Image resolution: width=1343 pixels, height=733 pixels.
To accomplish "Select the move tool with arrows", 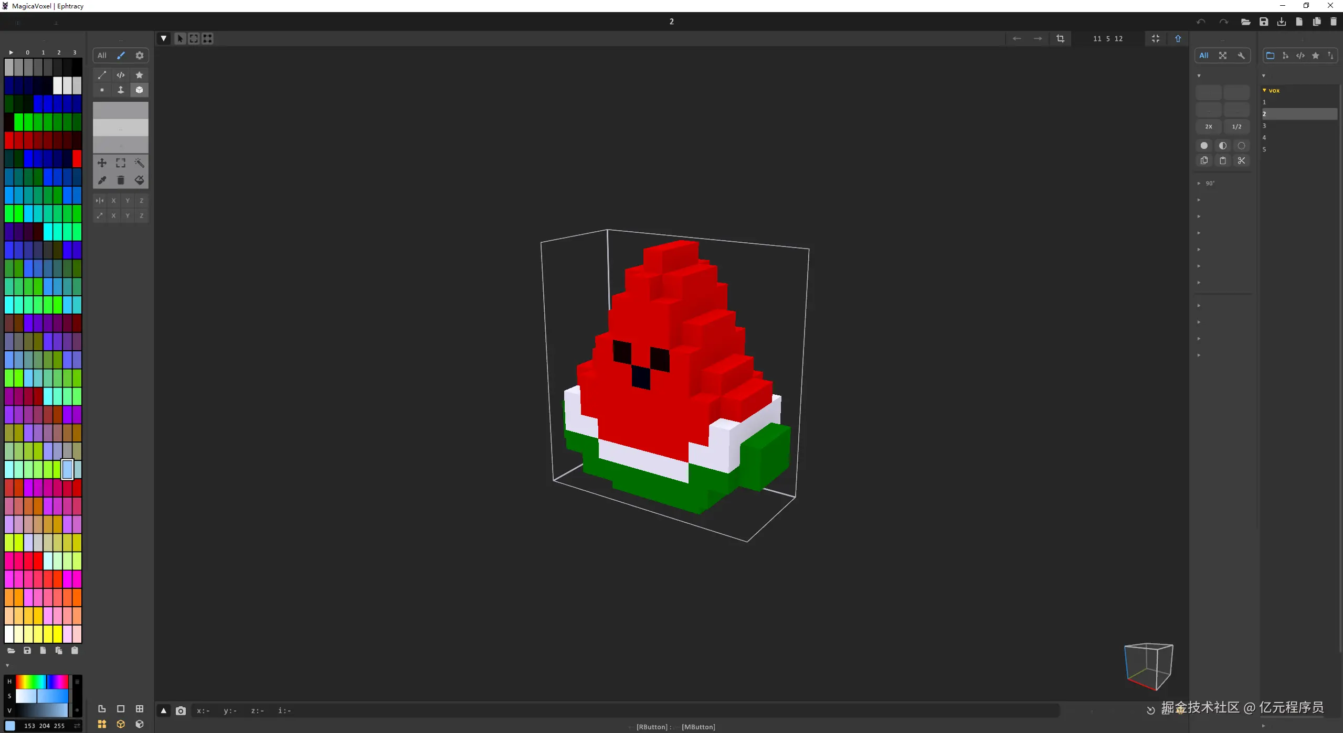I will pos(102,163).
